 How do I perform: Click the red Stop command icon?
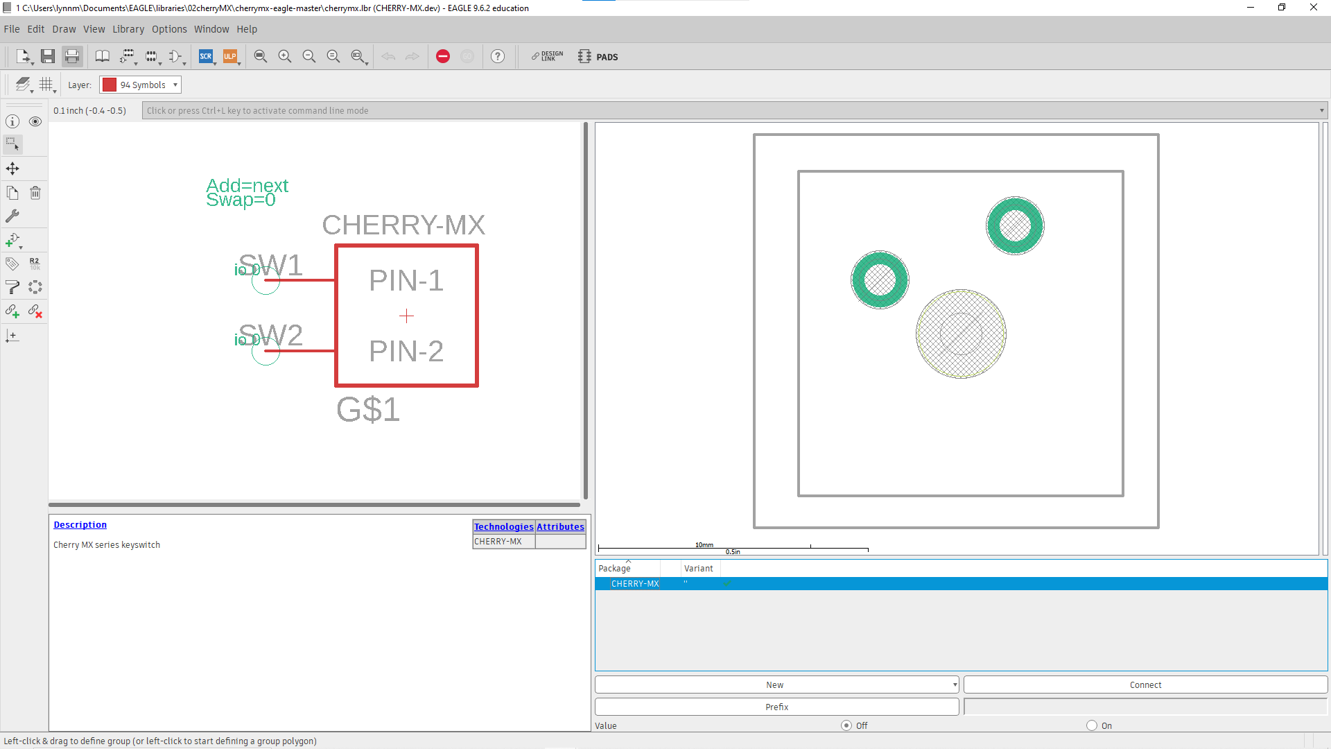[x=443, y=57]
